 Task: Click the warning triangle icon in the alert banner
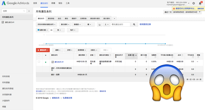pyautogui.click(x=174, y=8)
